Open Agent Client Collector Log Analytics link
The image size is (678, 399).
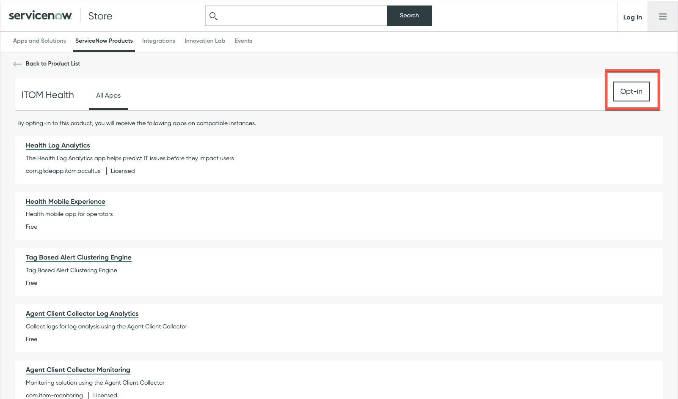82,314
